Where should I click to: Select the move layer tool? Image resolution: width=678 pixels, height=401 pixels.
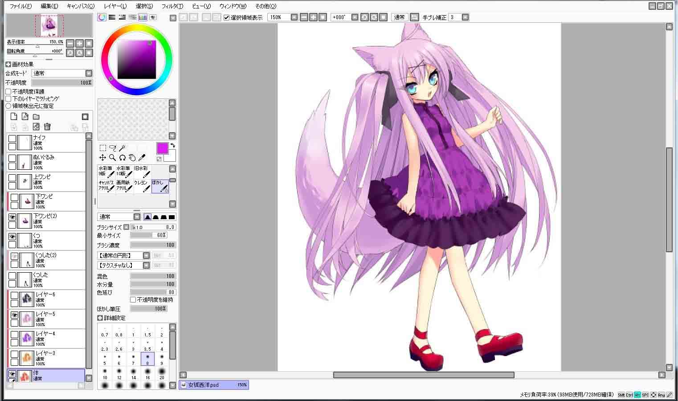pos(102,158)
